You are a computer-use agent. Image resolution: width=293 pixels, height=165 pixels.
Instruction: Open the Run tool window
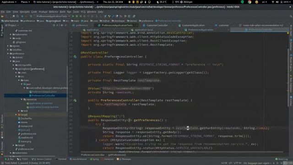[9, 159]
